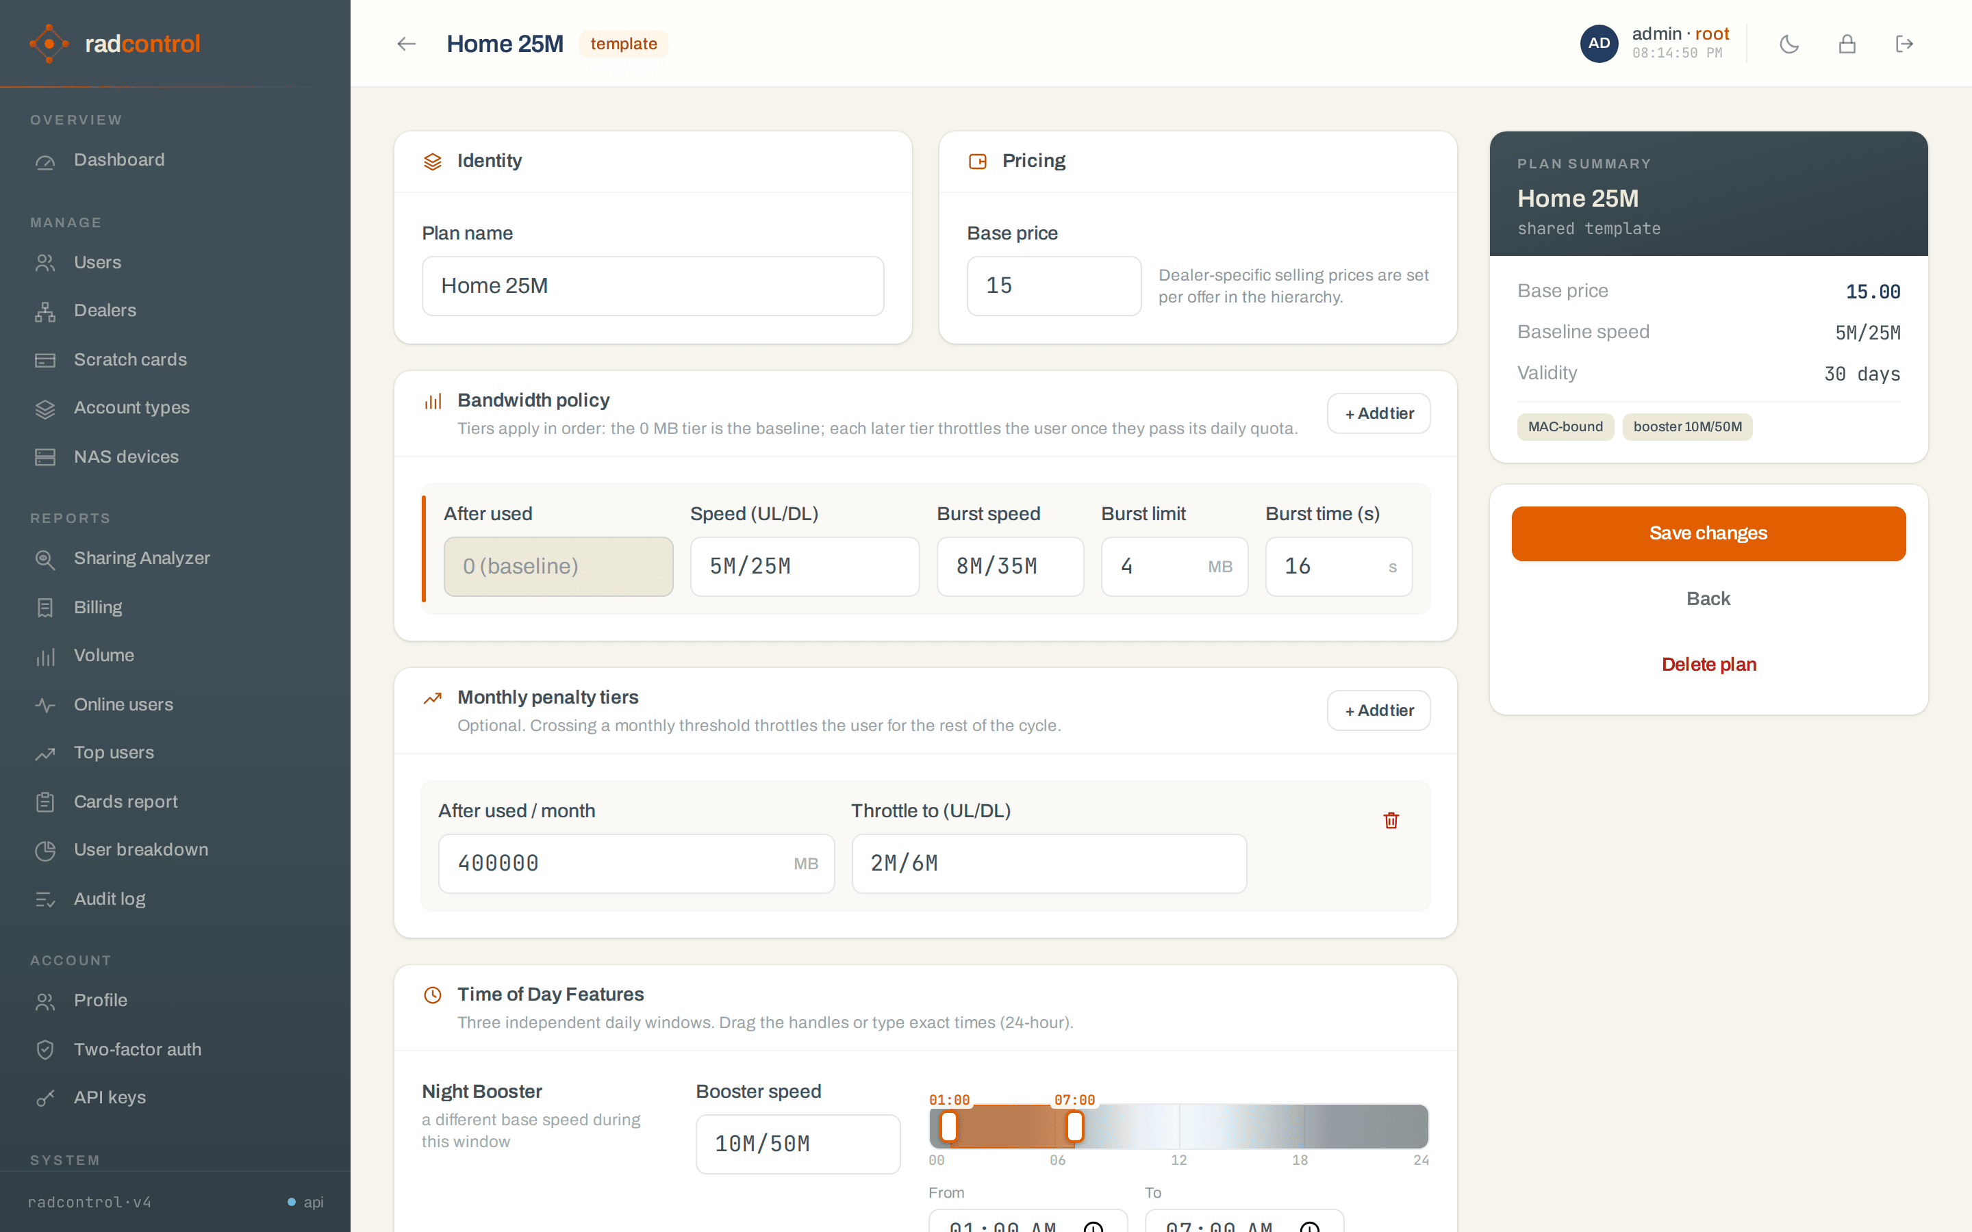Click the api status indicator in footer
The width and height of the screenshot is (1972, 1232).
click(305, 1202)
